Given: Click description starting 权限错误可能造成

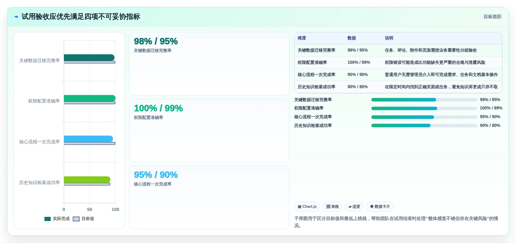Looking at the screenshot, I should coord(435,62).
